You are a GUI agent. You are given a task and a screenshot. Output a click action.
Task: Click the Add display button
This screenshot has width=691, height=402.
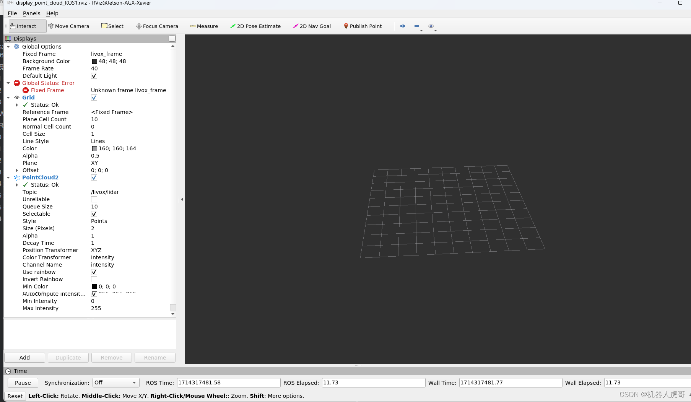(x=24, y=358)
